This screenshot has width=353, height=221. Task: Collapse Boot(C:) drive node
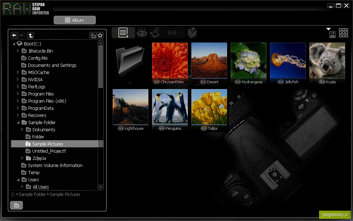coord(14,44)
